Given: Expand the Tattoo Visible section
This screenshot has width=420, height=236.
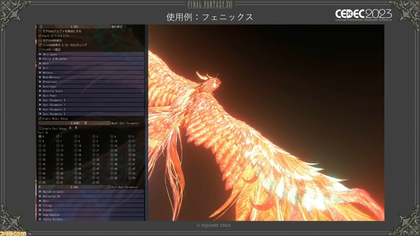Looking at the screenshot, I should click(91, 219).
